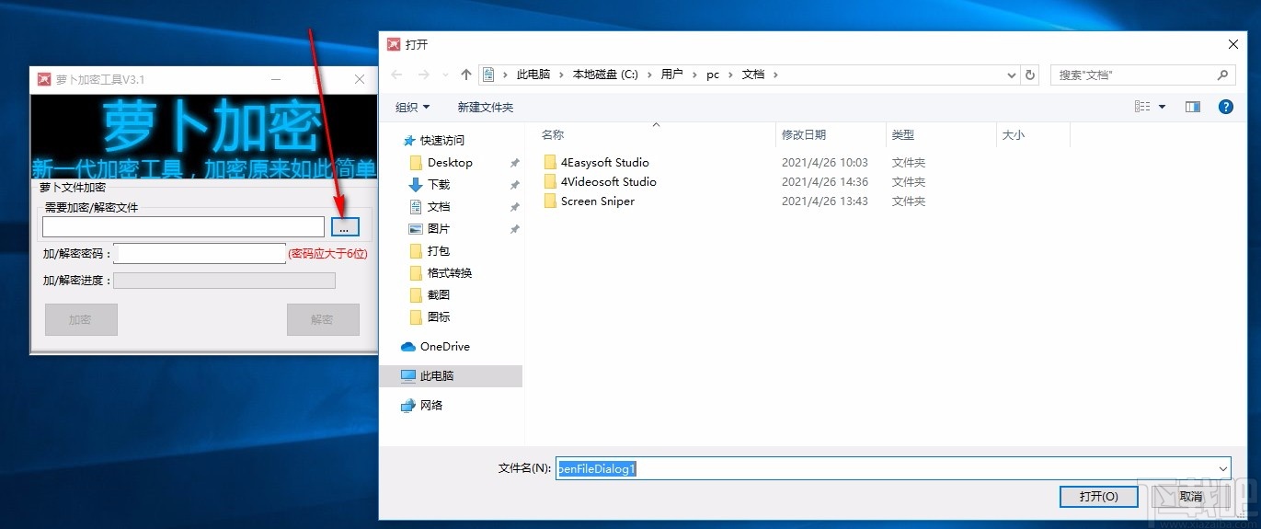
Task: Select OneDrive in navigation pane
Action: (444, 346)
